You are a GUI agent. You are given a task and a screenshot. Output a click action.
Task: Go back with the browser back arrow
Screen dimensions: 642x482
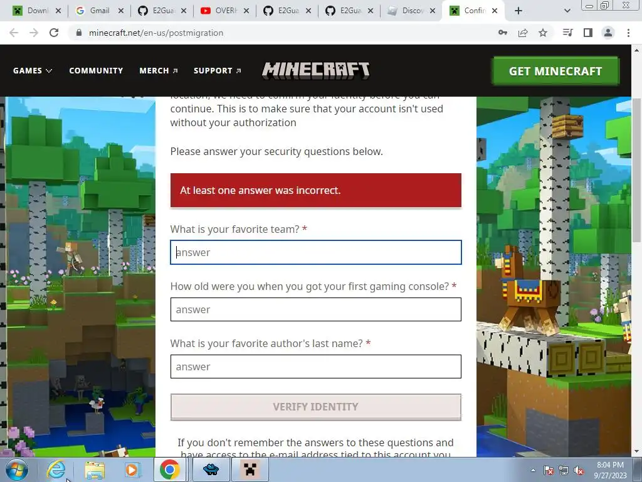14,33
